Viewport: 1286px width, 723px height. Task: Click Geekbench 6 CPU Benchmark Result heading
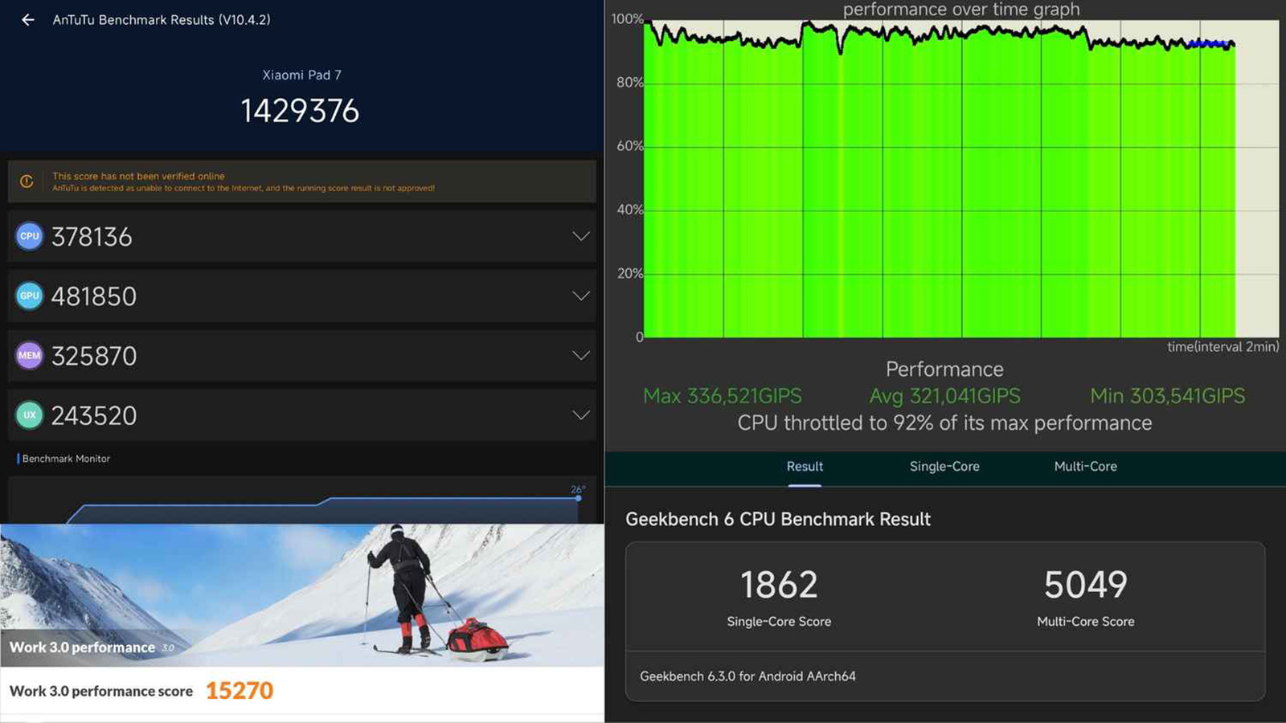tap(778, 519)
